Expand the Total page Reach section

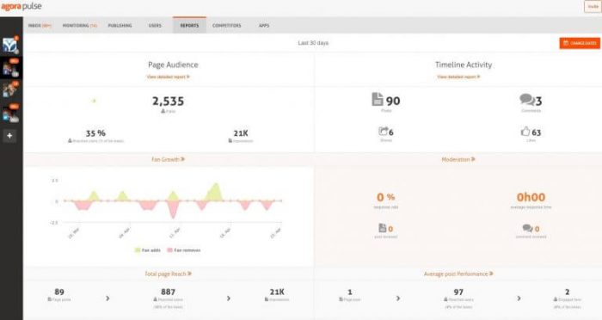pyautogui.click(x=169, y=274)
